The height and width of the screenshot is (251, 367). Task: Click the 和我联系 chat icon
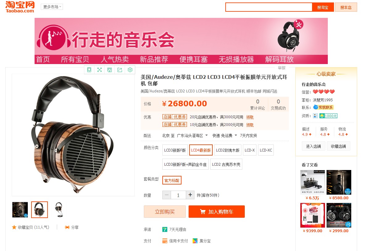pyautogui.click(x=323, y=107)
